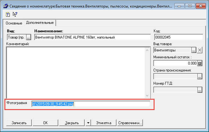Expand the arrow next to Закрыть
This screenshot has height=132, width=209.
coord(88,123)
